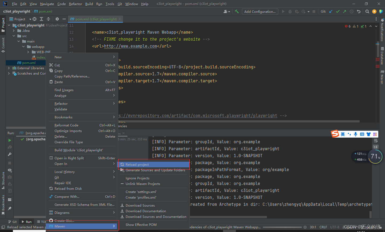This screenshot has width=385, height=232.
Task: Open the Structure tool window
Action: (3, 180)
